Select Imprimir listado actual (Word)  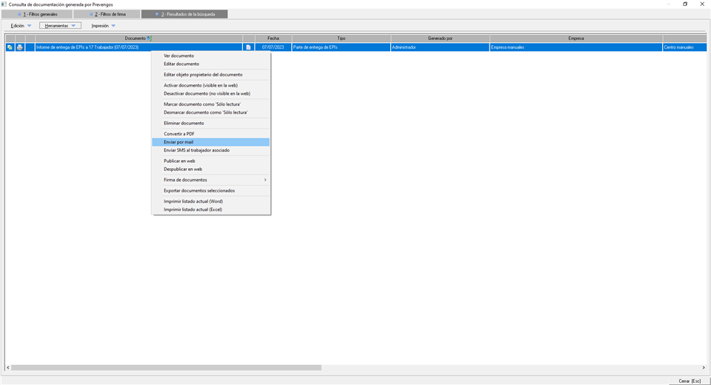coord(211,201)
